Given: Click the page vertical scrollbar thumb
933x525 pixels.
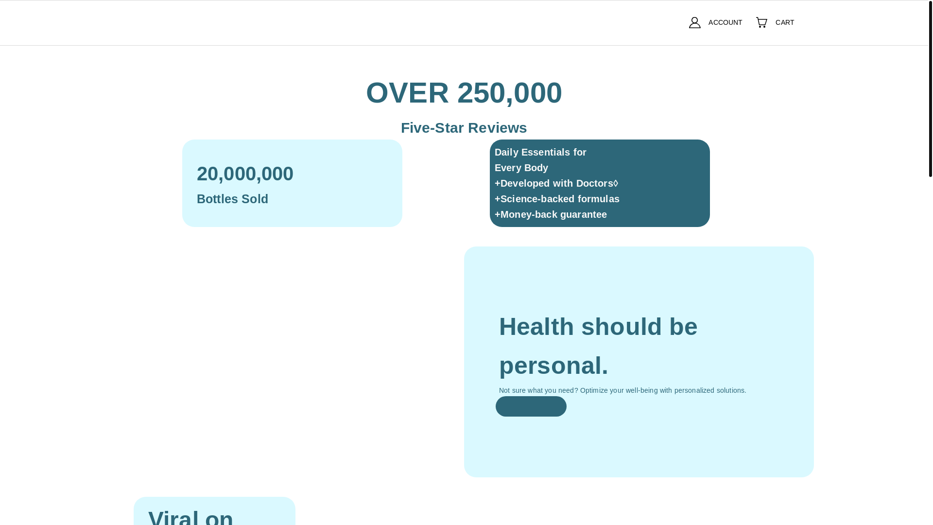Looking at the screenshot, I should coord(930,88).
